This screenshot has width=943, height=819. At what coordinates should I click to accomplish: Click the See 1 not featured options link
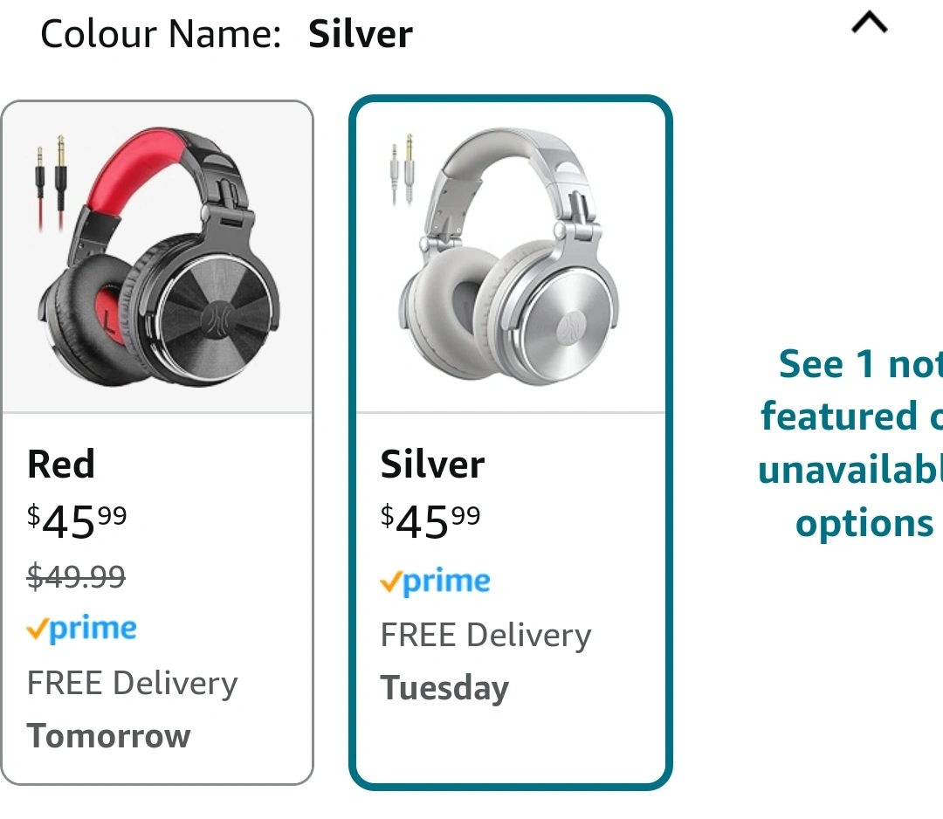pos(850,444)
